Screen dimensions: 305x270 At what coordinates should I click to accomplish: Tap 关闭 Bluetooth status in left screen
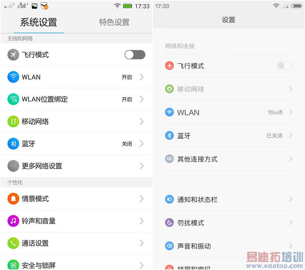click(x=127, y=144)
